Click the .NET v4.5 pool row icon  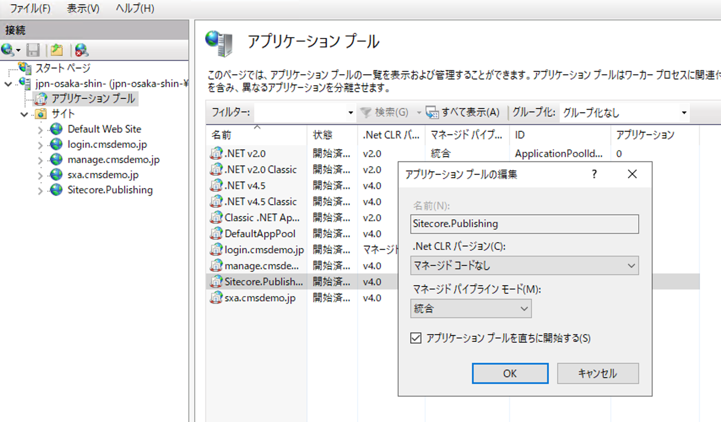[216, 185]
